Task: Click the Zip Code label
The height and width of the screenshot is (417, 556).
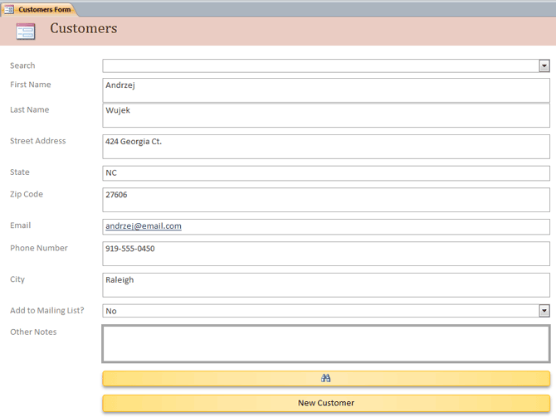Action: 27,195
